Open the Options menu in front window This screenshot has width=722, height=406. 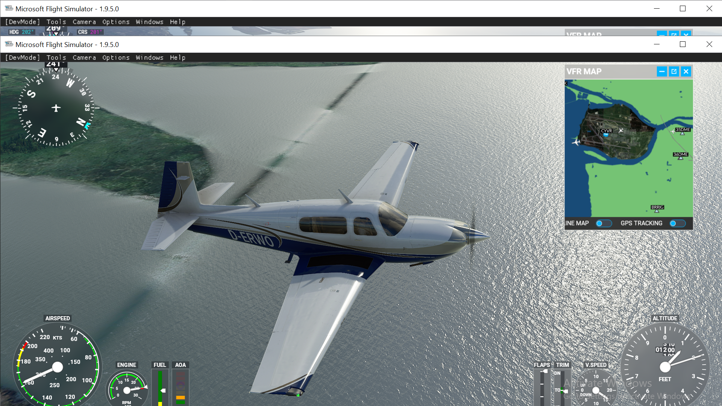[x=116, y=58]
